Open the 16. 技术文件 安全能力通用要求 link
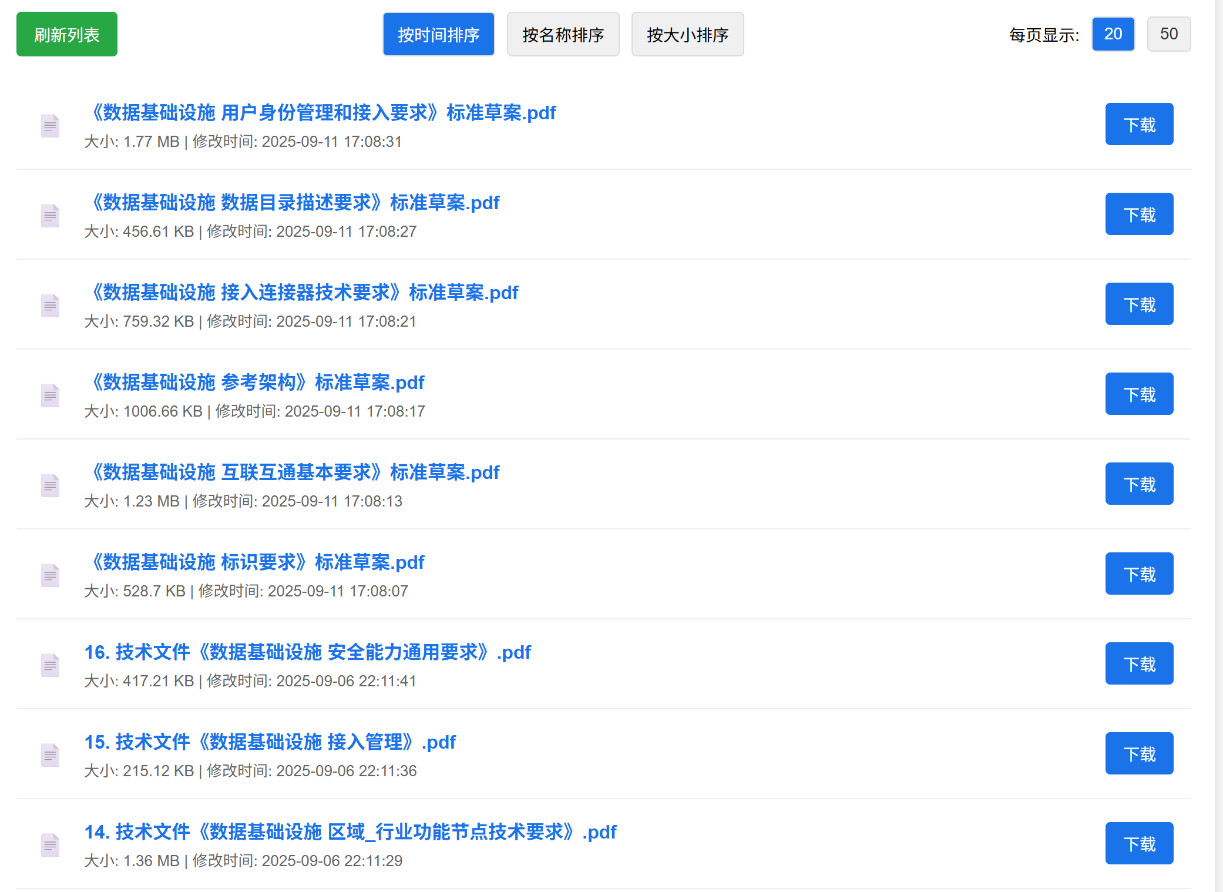 tap(307, 652)
